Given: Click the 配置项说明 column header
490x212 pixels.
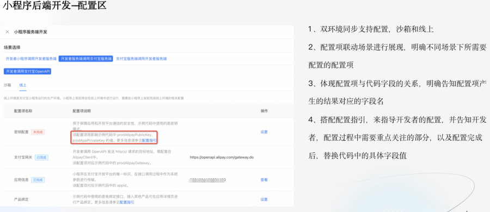Looking at the screenshot, I should 82,111.
